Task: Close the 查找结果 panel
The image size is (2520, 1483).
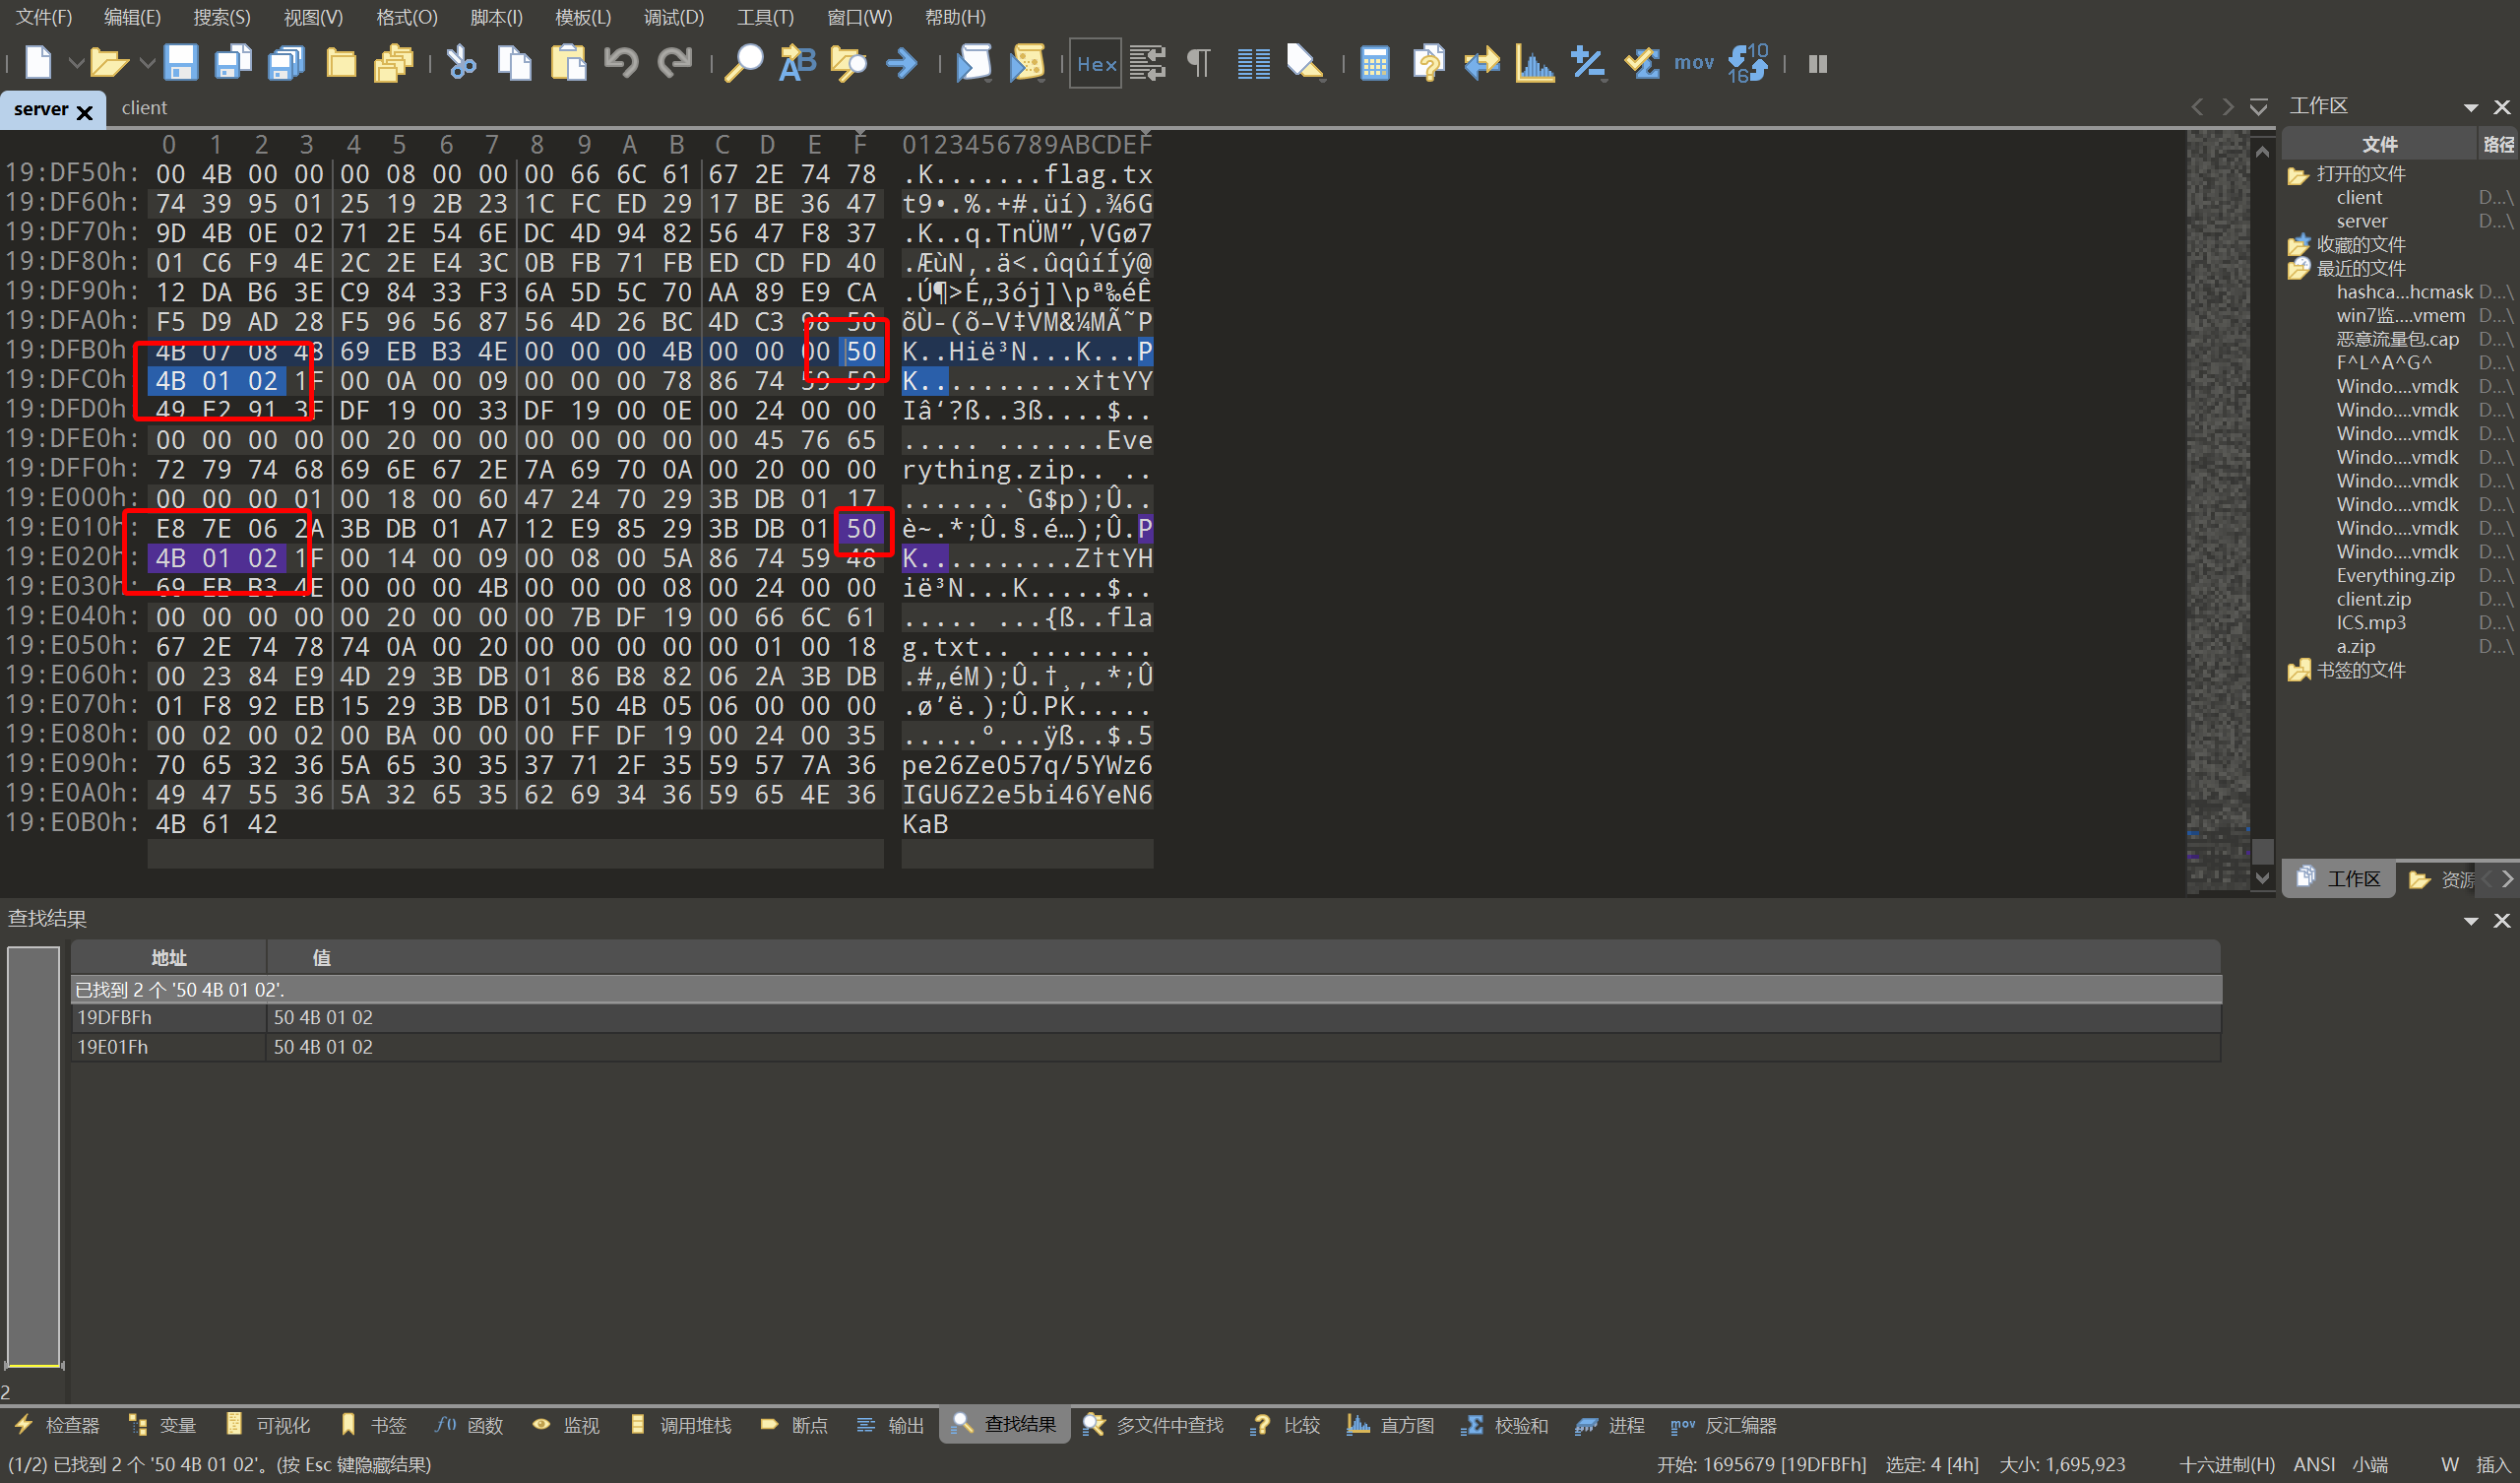Action: 2502,921
